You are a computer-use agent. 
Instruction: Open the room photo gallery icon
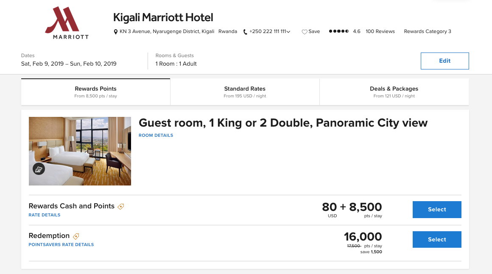39,169
